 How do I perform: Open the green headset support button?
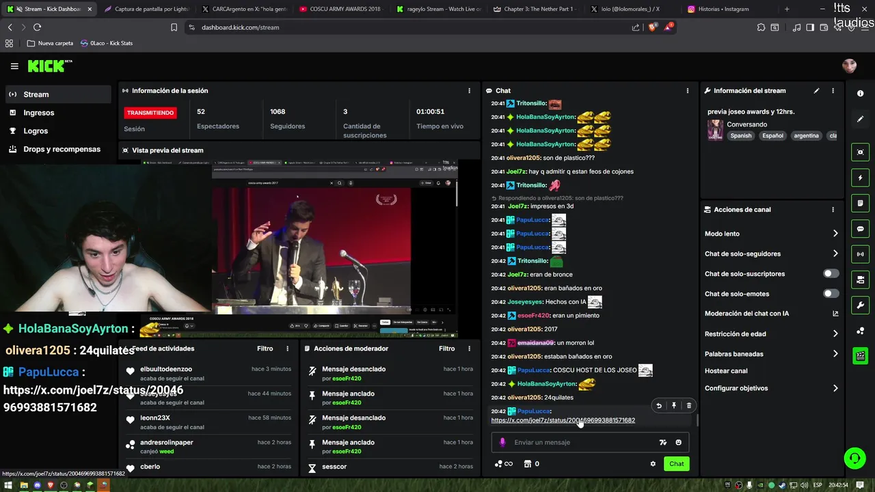tap(854, 458)
